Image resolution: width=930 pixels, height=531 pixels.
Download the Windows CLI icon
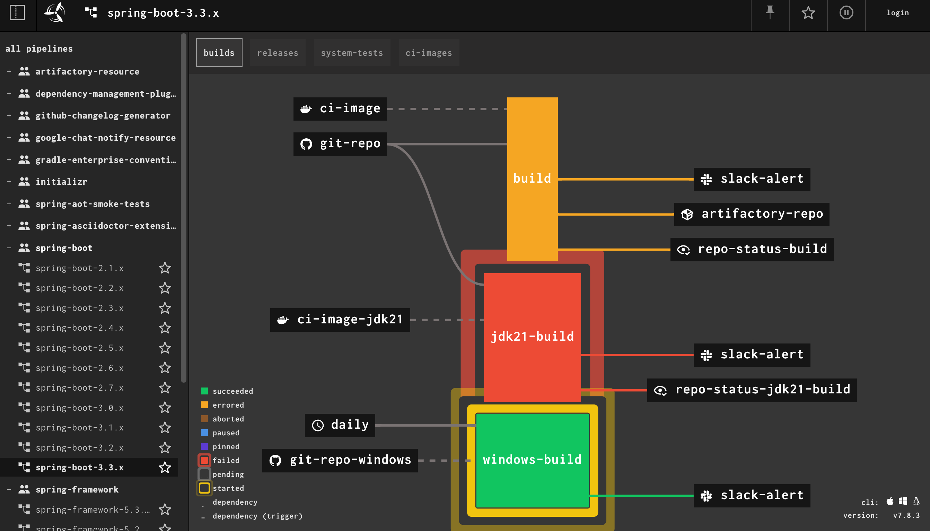coord(903,502)
